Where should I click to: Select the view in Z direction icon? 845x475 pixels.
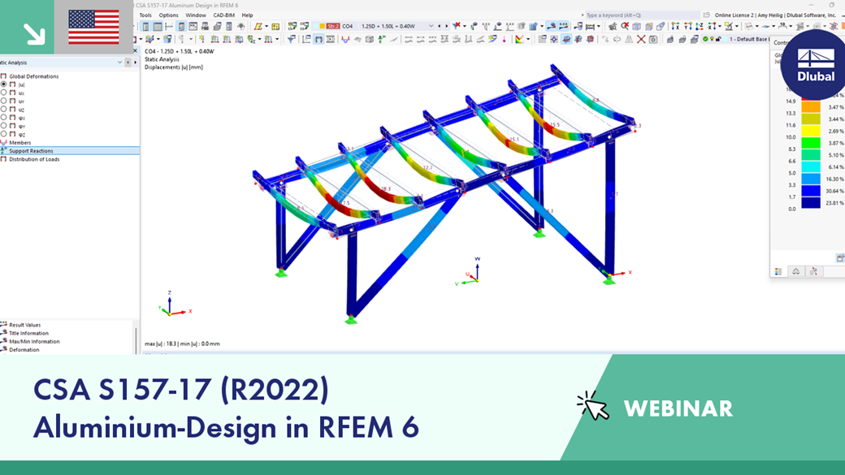click(x=700, y=26)
